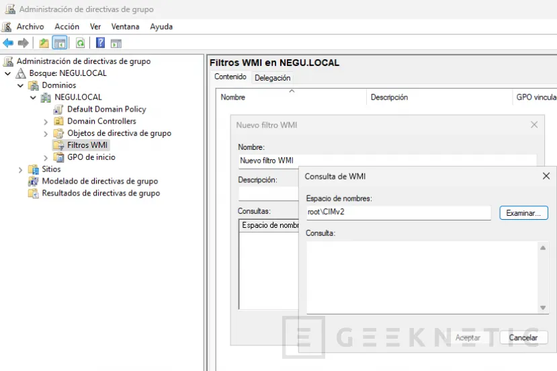557x371 pixels.
Task: Switch to the Delegación tab
Action: 273,78
